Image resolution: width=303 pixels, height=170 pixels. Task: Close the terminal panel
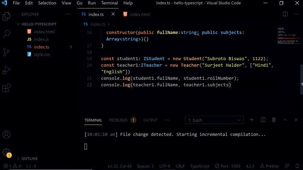(296, 120)
